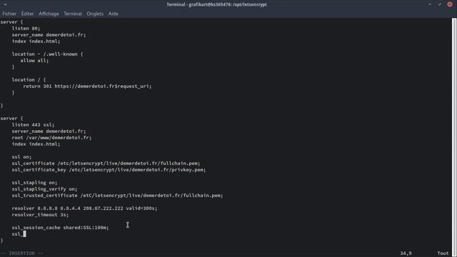The width and height of the screenshot is (457, 257).
Task: Click the 'root /var/www/demerdetoi.fr;' line
Action: point(51,138)
